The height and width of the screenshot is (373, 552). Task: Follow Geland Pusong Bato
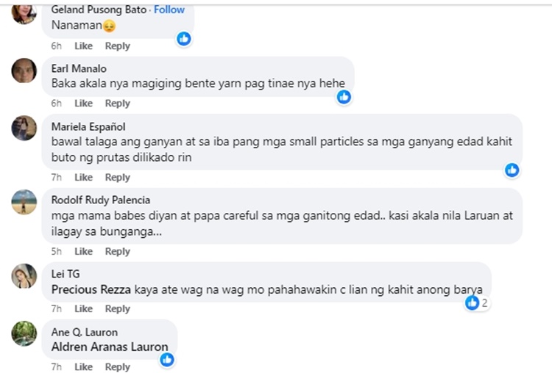(x=169, y=10)
